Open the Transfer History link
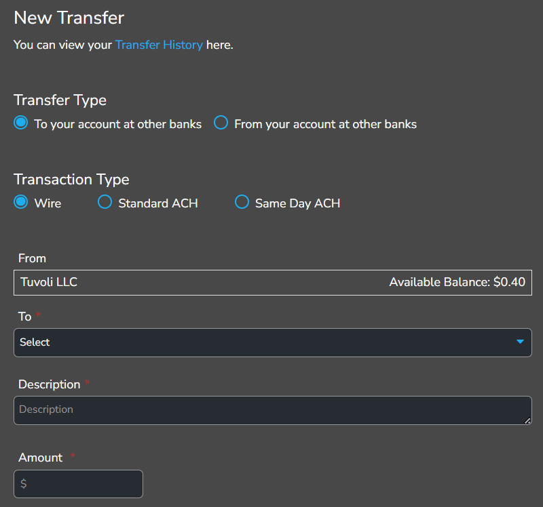543x507 pixels. (x=159, y=45)
